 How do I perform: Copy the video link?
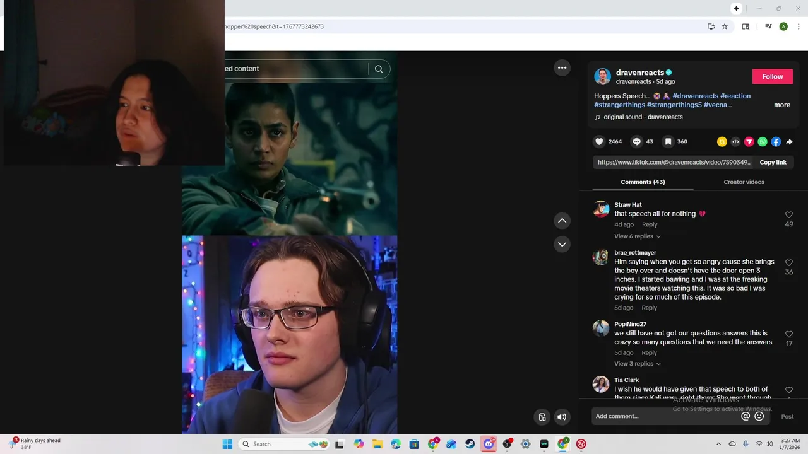click(x=773, y=163)
